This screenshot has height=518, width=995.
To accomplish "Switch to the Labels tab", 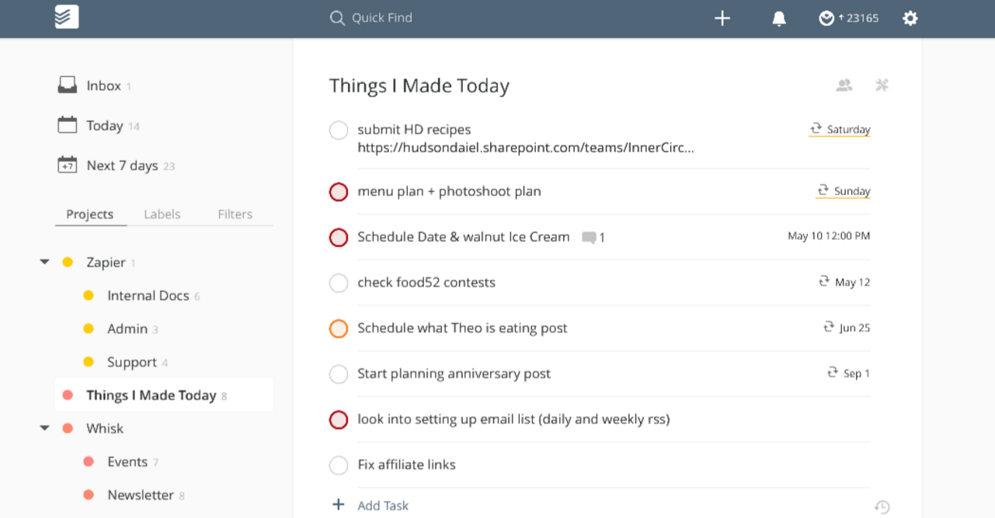I will tap(162, 214).
